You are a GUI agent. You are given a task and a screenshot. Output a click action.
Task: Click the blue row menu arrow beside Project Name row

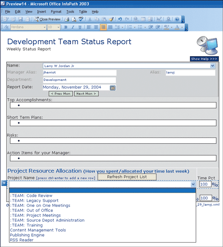(4, 183)
